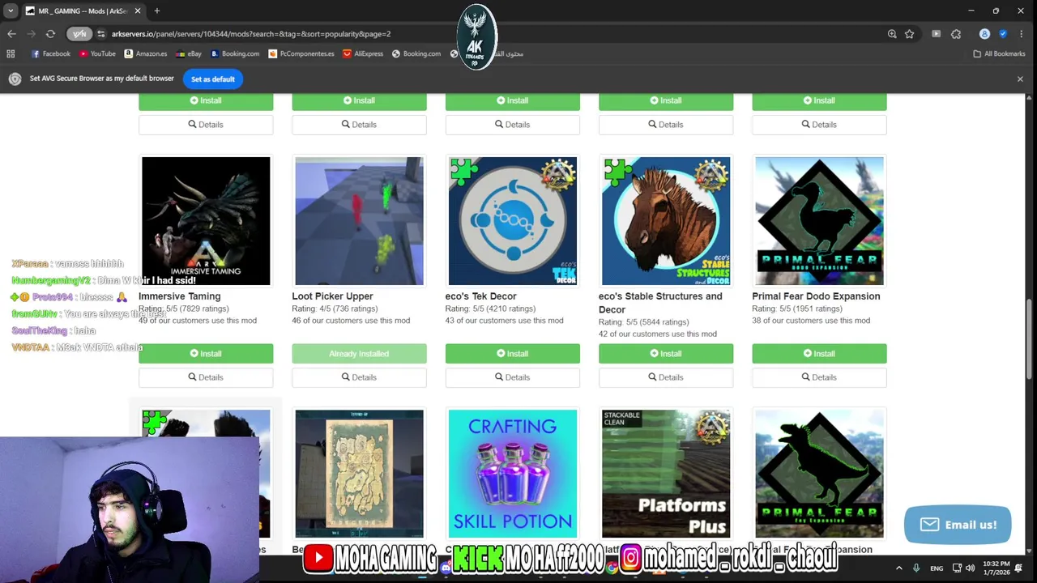This screenshot has height=583, width=1037.
Task: Open the taskbar clock showing 10:32 PM
Action: coord(996,568)
